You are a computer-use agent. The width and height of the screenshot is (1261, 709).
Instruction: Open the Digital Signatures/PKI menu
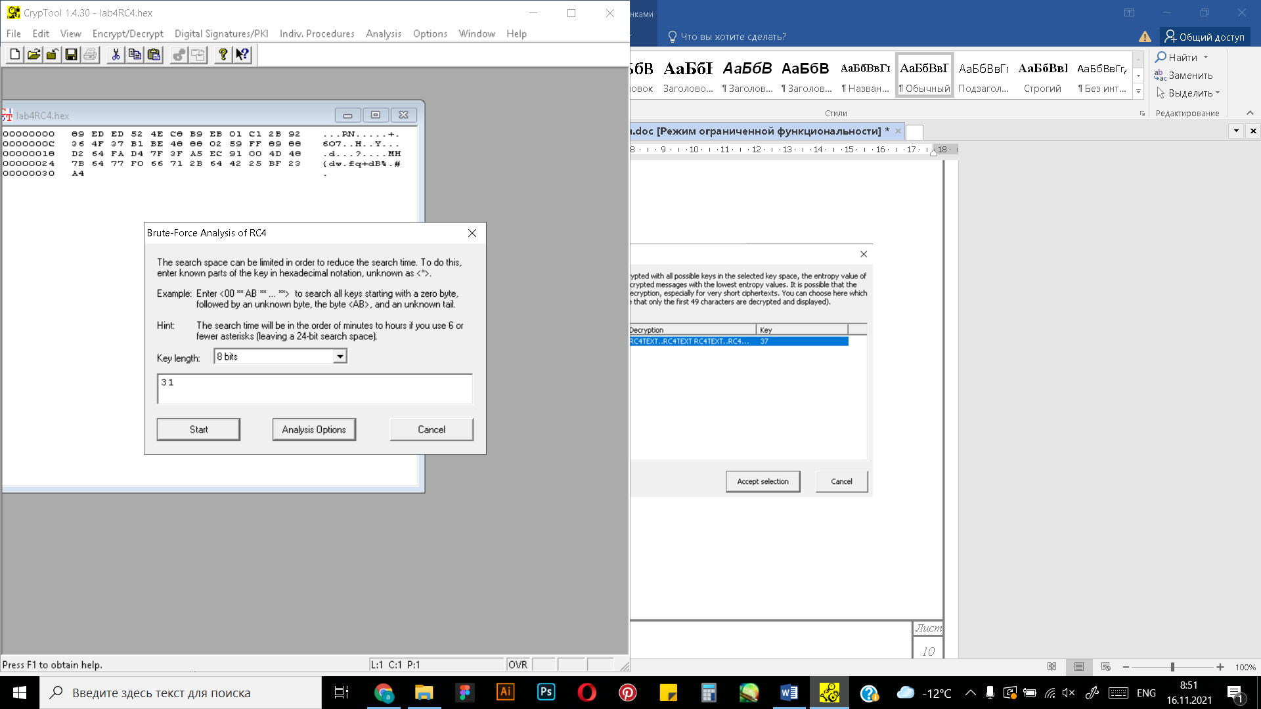tap(221, 33)
